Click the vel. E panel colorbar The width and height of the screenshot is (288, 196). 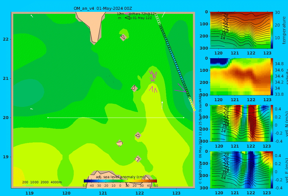(x=272, y=170)
